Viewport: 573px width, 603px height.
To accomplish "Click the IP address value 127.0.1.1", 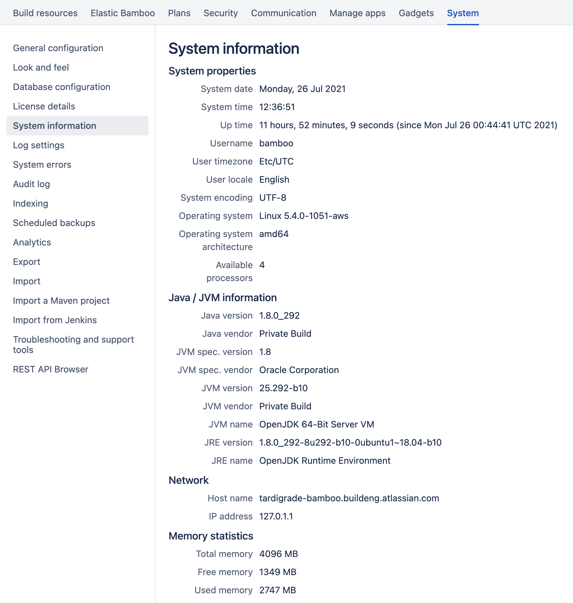I will coord(276,516).
